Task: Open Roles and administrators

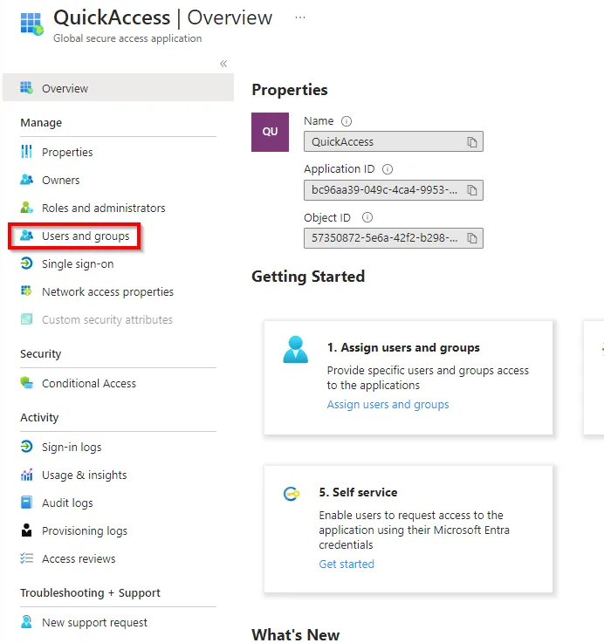Action: 103,208
